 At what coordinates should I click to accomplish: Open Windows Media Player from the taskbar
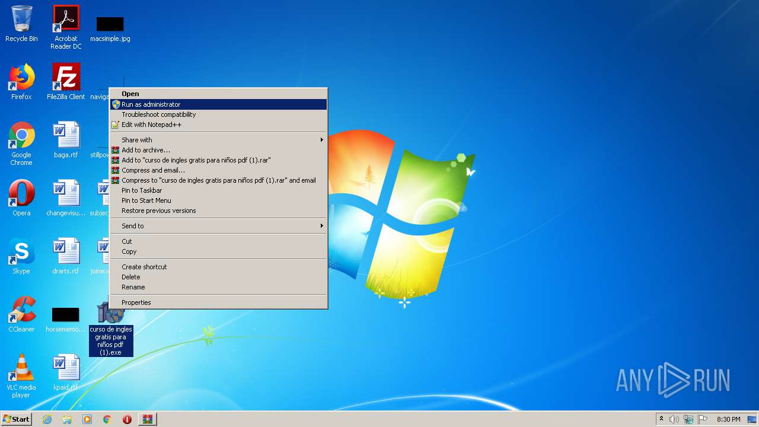[87, 419]
